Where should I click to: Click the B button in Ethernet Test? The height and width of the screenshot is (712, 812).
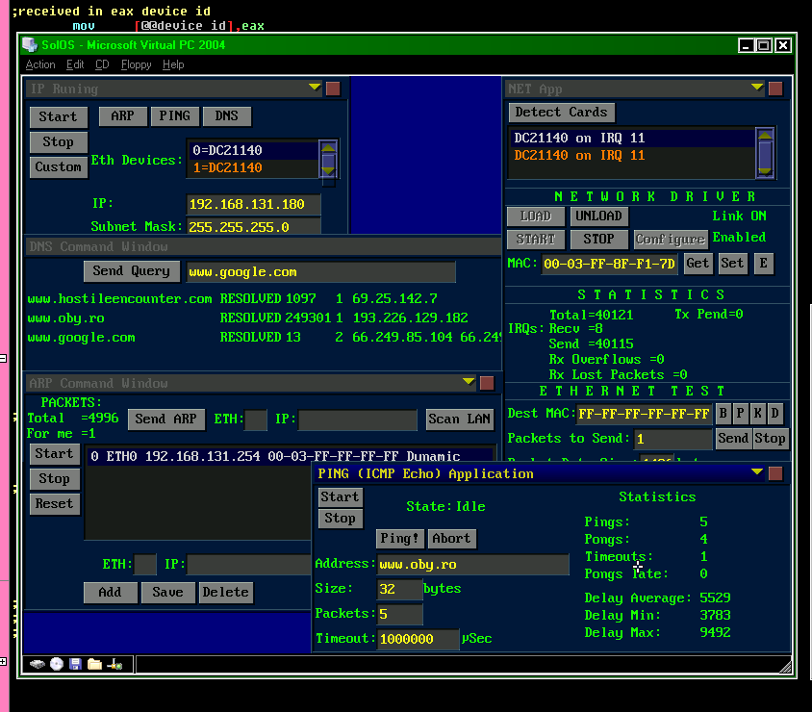click(x=723, y=413)
